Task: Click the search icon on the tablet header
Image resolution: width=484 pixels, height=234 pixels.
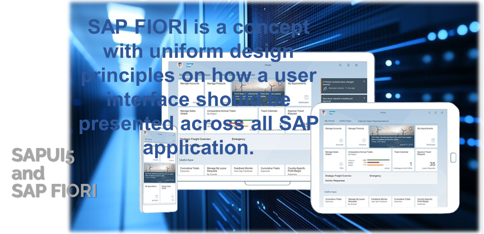Action: pyautogui.click(x=429, y=112)
